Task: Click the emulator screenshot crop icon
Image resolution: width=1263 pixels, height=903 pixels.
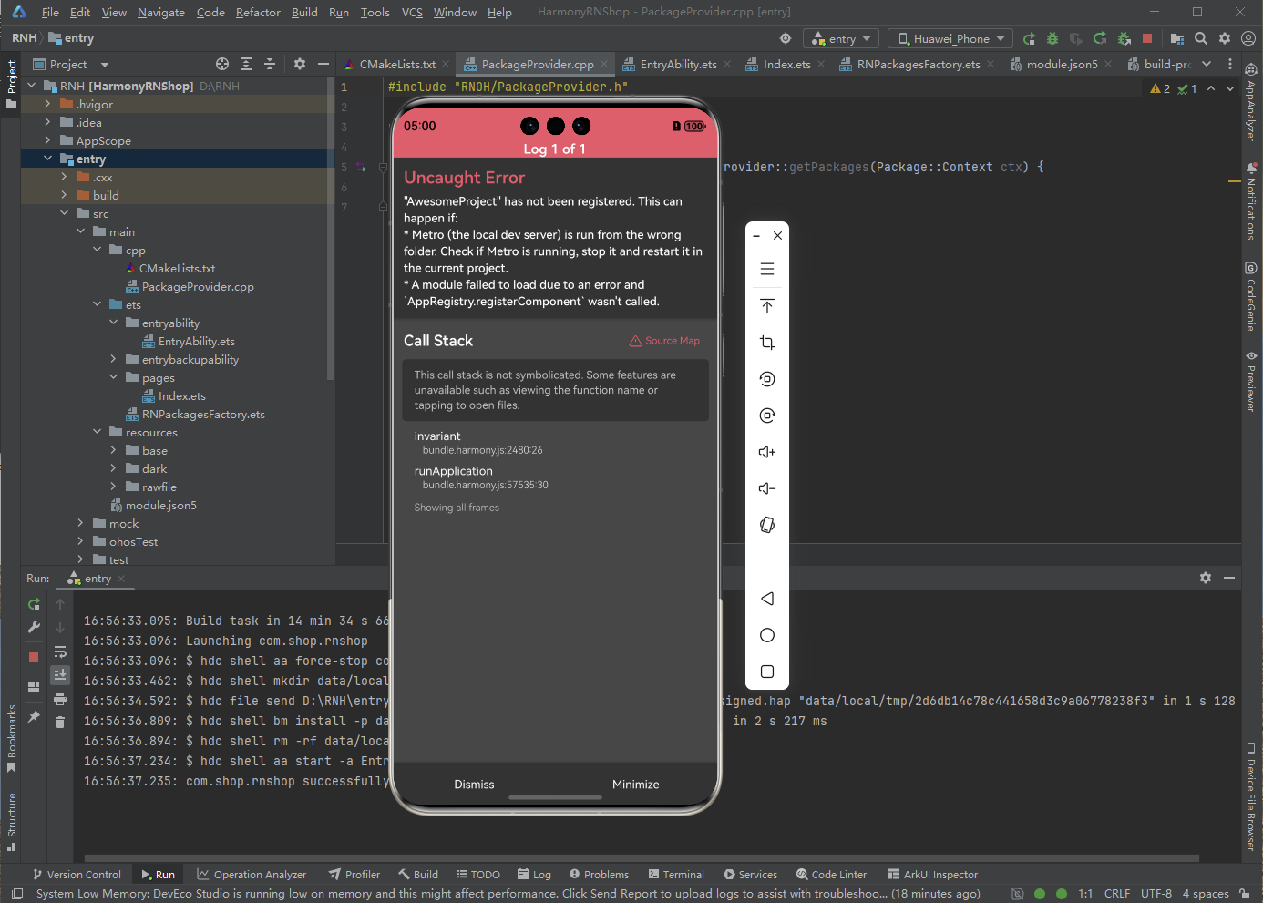Action: [766, 343]
